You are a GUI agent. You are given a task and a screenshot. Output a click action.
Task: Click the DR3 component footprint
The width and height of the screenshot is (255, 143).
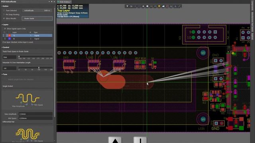pyautogui.click(x=69, y=65)
